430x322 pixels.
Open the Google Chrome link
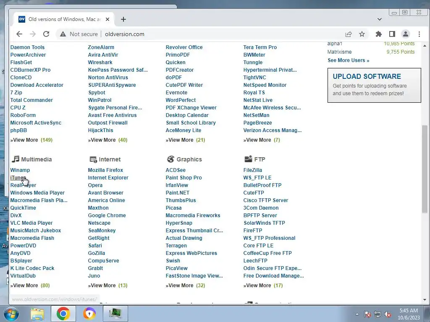click(107, 216)
